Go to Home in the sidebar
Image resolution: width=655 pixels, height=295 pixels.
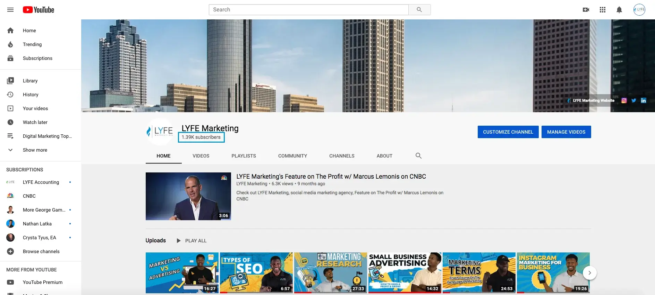(x=41, y=30)
